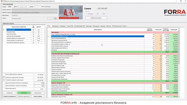Image resolution: width=187 pixels, height=105 pixels.
Task: Click the Шаблон изделия field
Action: click(34, 13)
